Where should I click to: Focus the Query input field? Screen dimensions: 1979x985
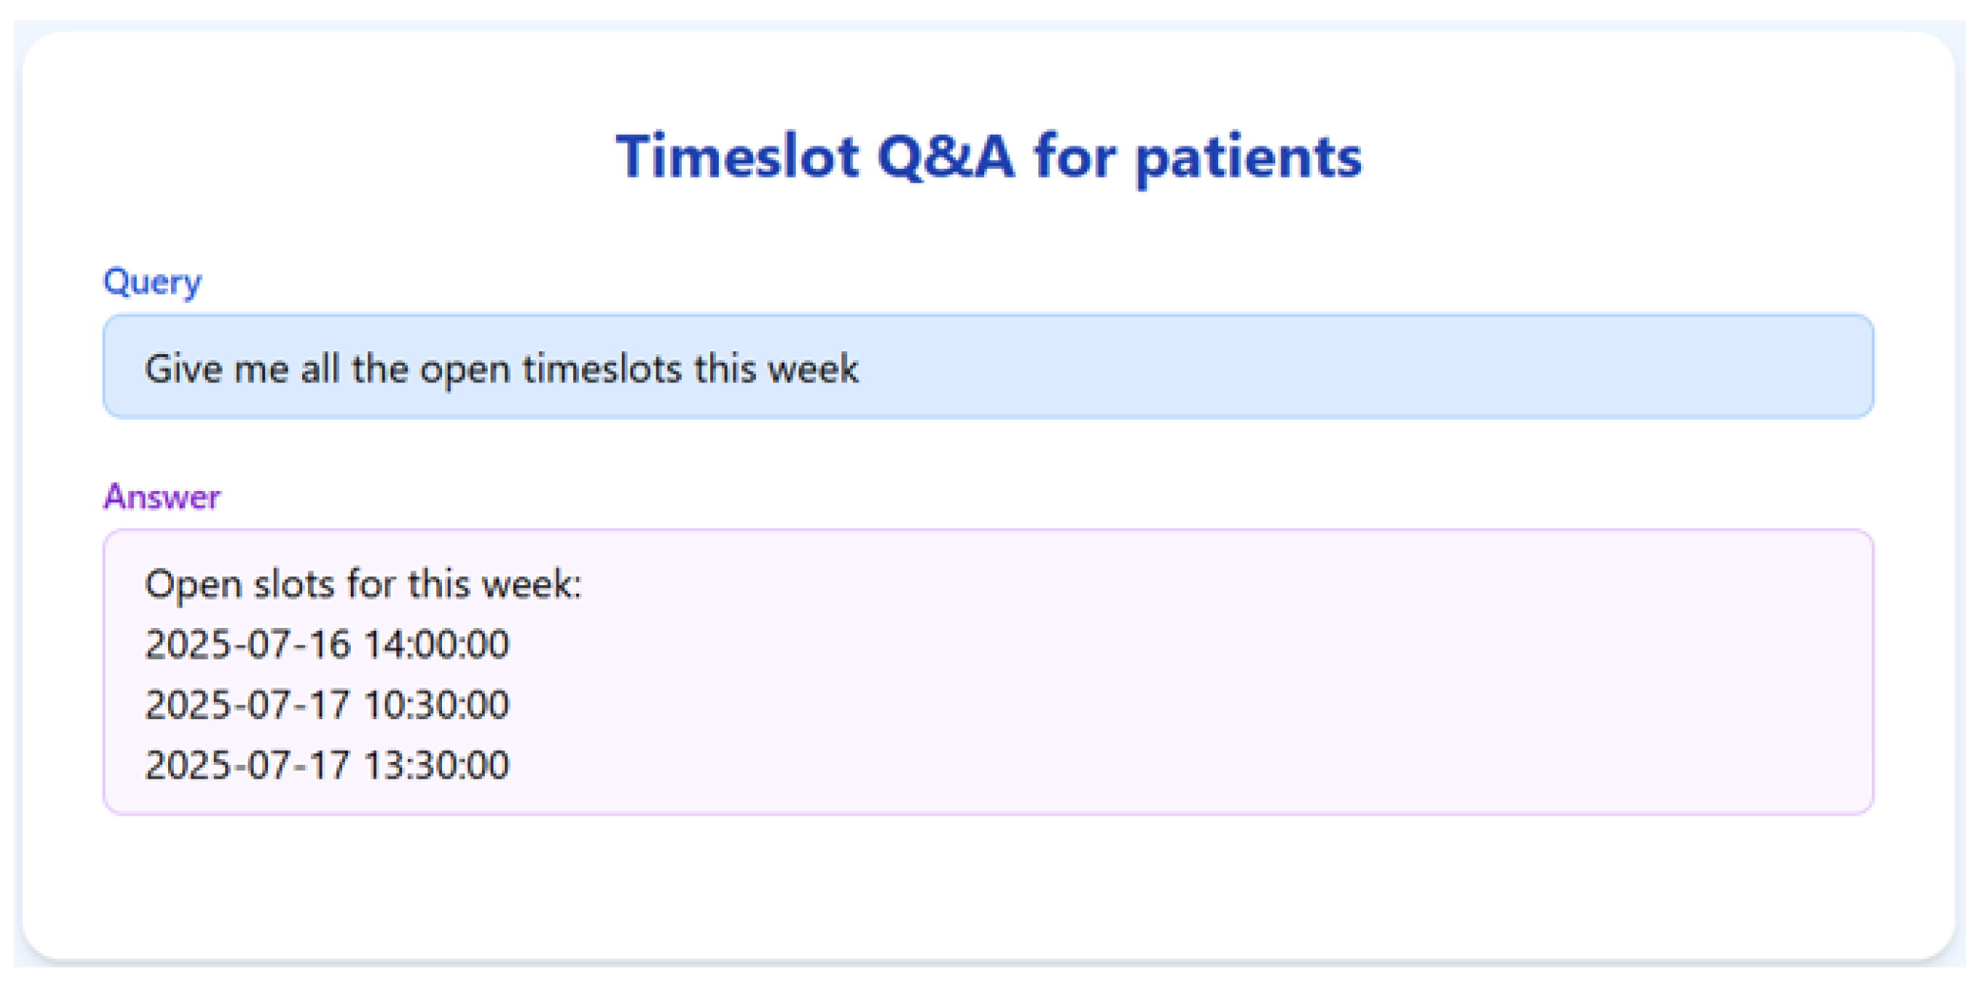tap(1306, 367)
